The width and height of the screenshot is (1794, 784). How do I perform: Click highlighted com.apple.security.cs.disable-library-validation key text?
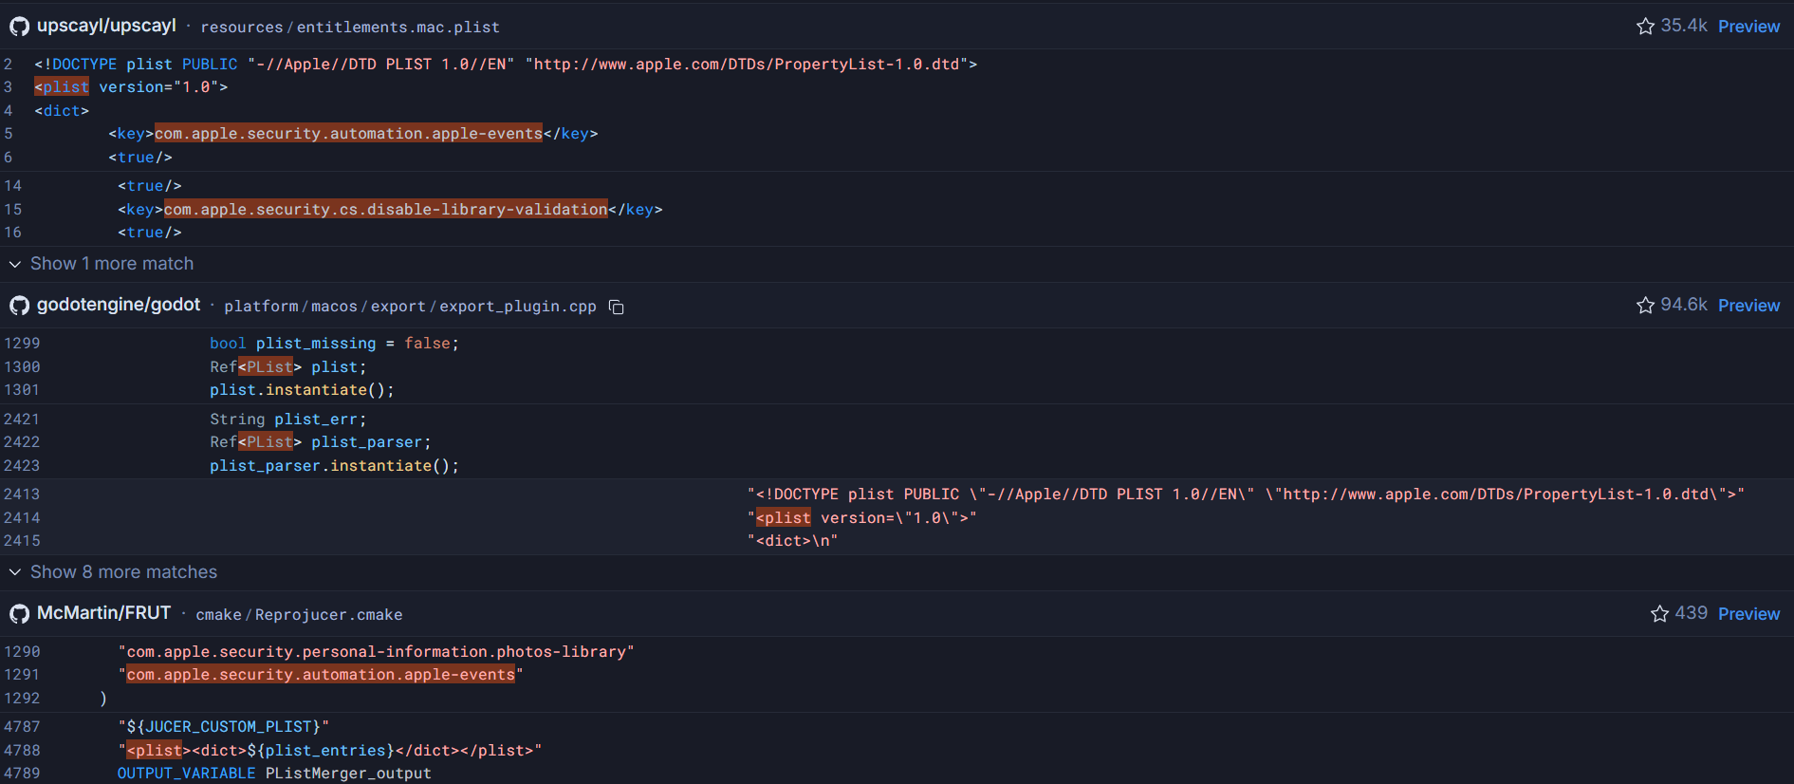[x=385, y=210]
